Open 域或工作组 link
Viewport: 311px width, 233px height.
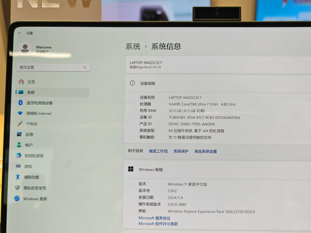158,151
